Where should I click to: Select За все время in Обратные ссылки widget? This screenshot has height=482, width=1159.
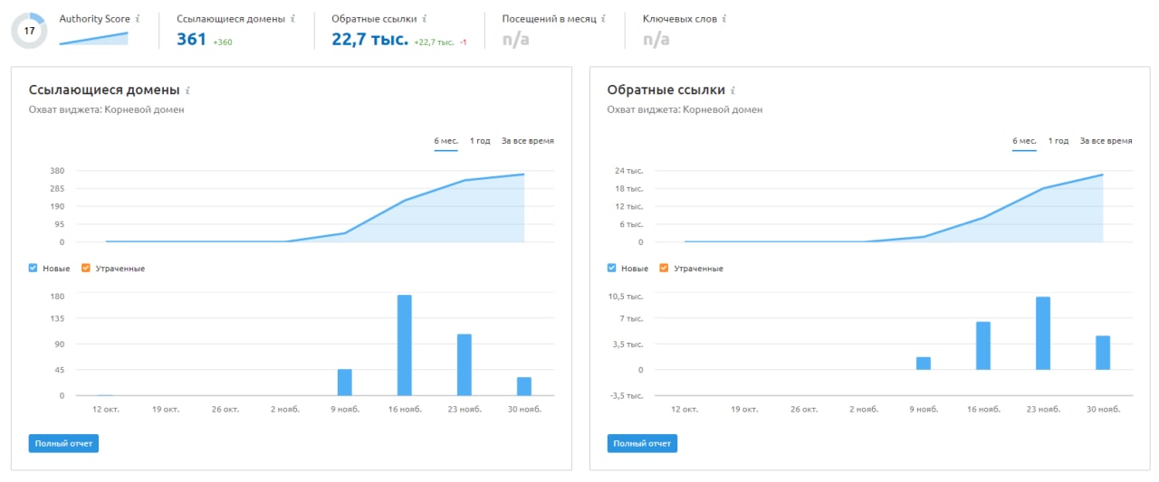coord(1106,141)
